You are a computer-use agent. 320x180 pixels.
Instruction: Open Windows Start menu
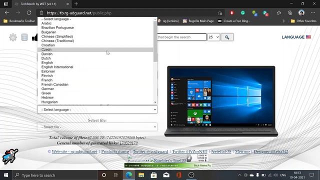[6, 175]
